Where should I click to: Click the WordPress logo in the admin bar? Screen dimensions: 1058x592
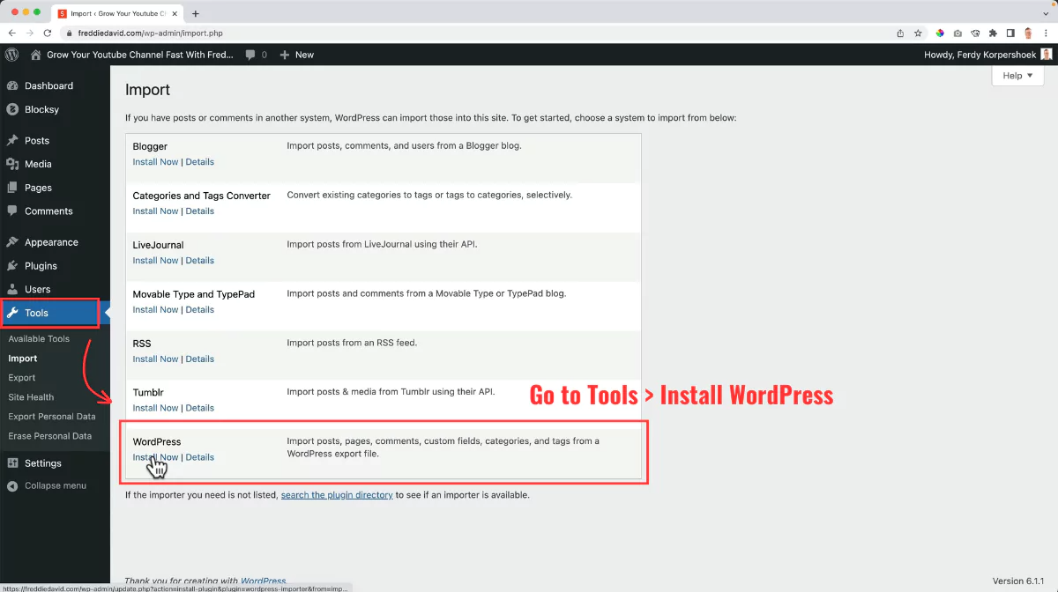pyautogui.click(x=11, y=54)
